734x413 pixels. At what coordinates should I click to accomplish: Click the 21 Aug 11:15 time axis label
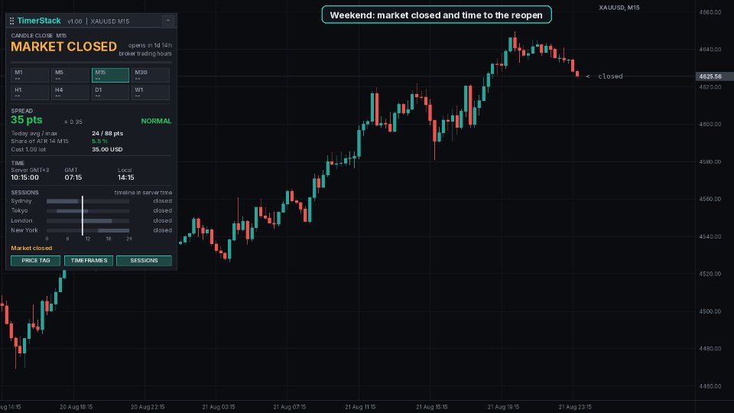[x=360, y=407]
